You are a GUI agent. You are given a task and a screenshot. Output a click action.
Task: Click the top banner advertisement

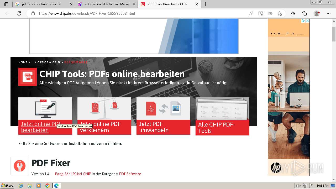coord(134,36)
